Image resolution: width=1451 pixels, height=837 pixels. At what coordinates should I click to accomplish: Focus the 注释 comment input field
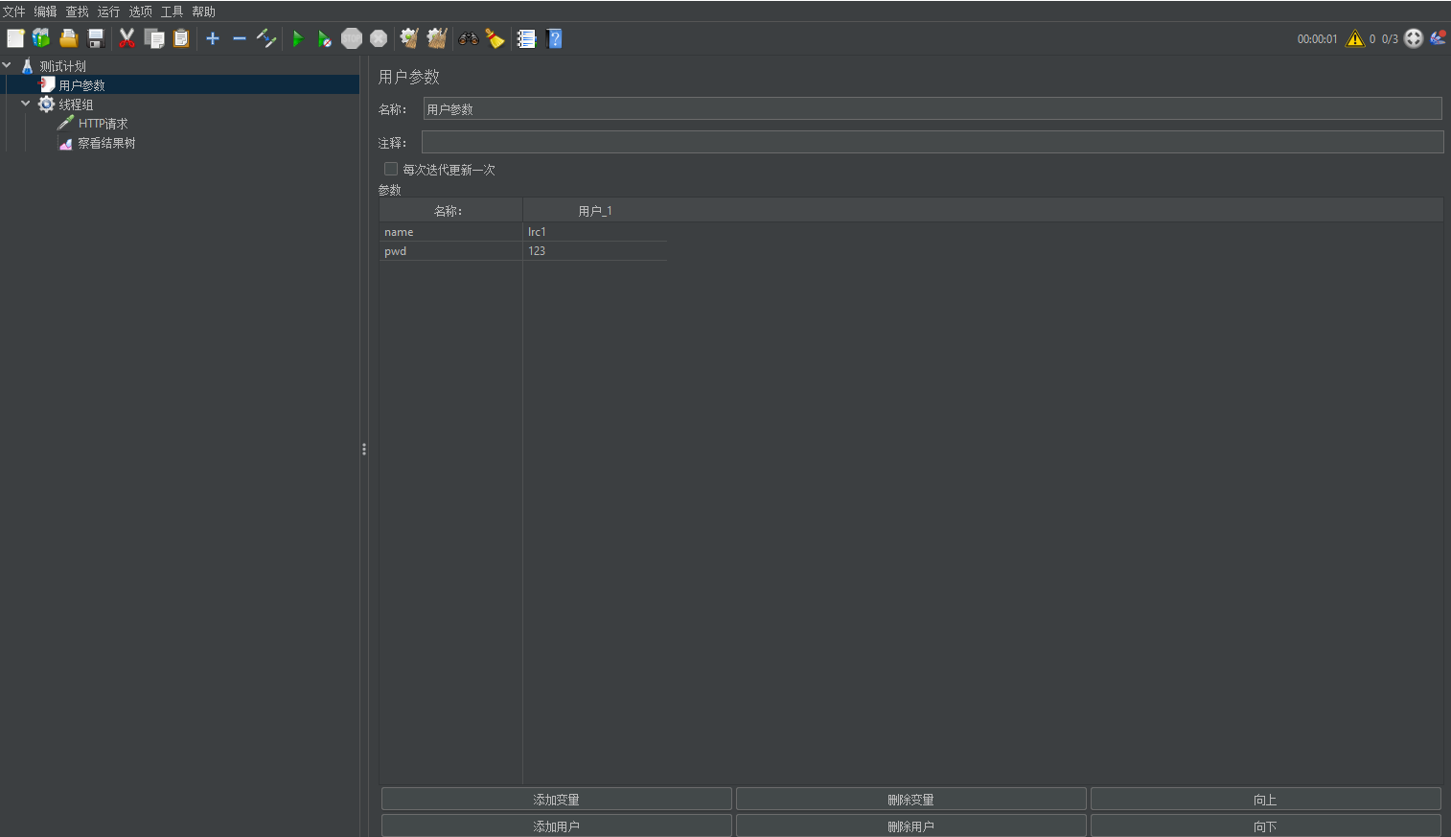[x=933, y=142]
